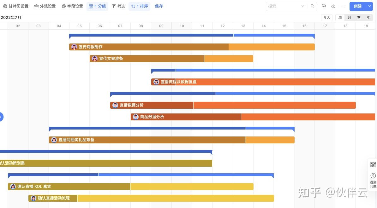
Task: Click the cloud upload icon
Action: tap(324, 6)
